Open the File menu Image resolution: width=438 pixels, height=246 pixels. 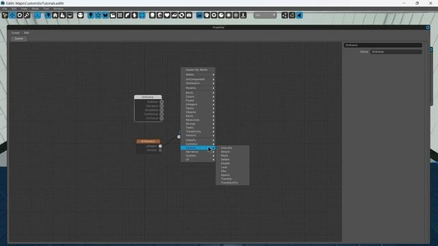pos(5,9)
